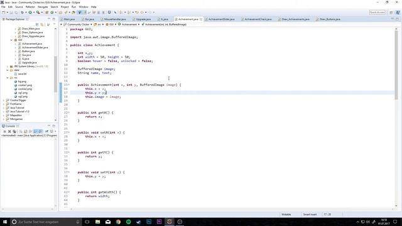Open dropdown arrow next to Debug button
Image resolution: width=402 pixels, height=226 pixels.
[26, 13]
